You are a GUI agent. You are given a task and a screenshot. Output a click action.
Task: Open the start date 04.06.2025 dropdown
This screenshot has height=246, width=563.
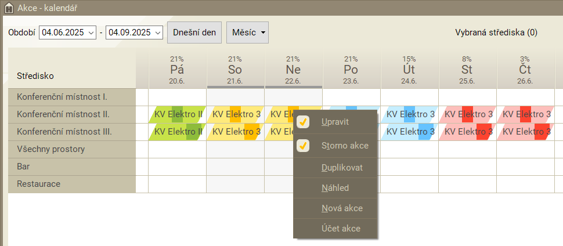pos(91,32)
